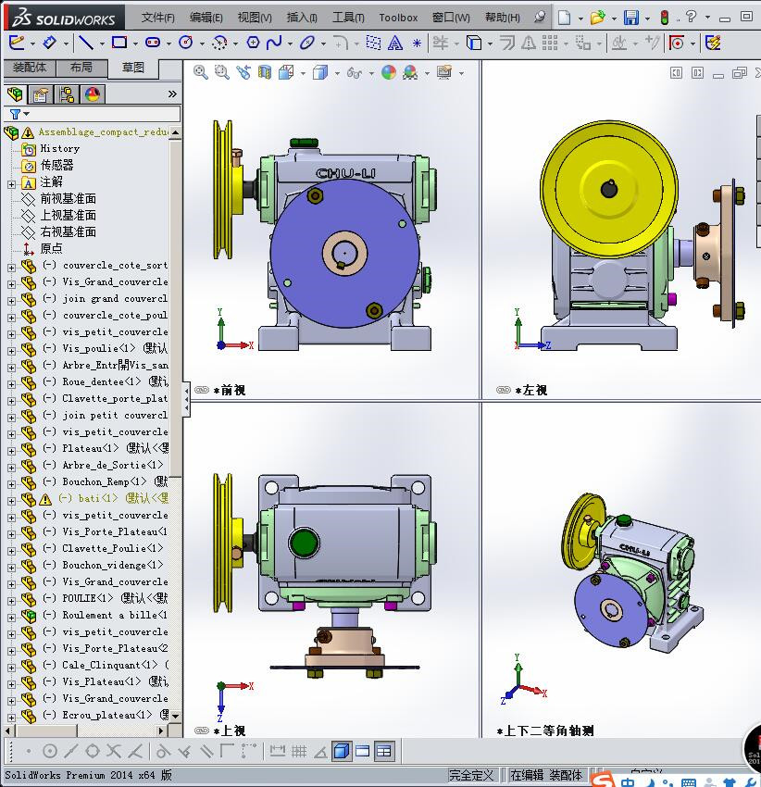Click the Save floppy disk icon
Image resolution: width=761 pixels, height=787 pixels.
pyautogui.click(x=631, y=18)
